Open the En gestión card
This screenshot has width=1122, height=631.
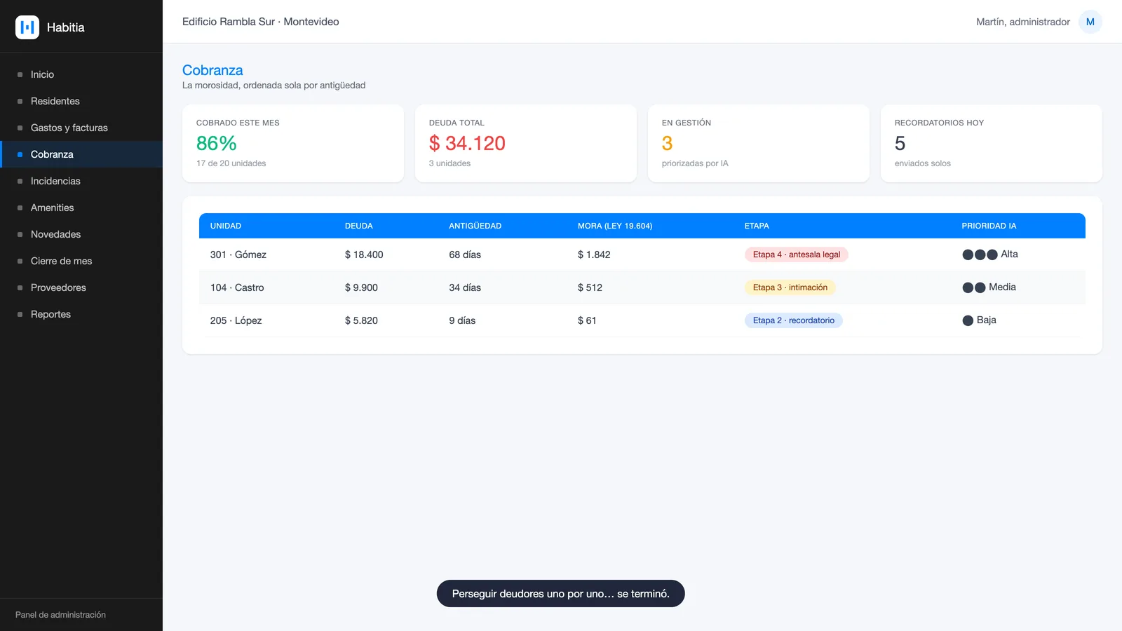(x=759, y=144)
